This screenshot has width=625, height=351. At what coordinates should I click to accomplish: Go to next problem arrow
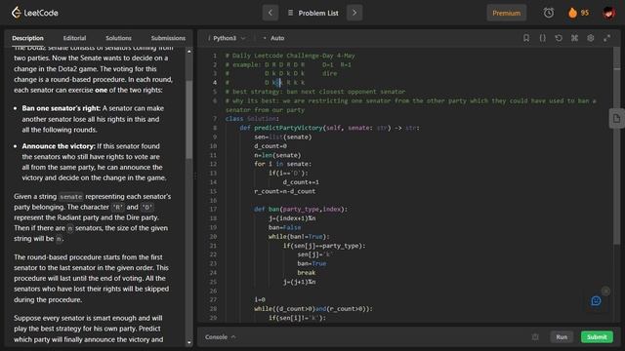click(x=354, y=13)
